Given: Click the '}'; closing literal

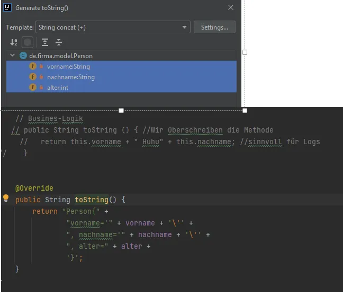Looking at the screenshot, I should [x=75, y=258].
